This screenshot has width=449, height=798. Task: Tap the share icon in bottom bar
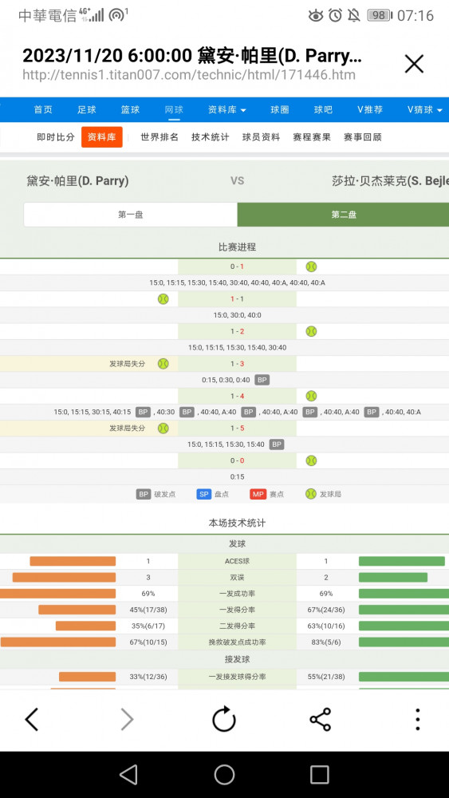[321, 719]
